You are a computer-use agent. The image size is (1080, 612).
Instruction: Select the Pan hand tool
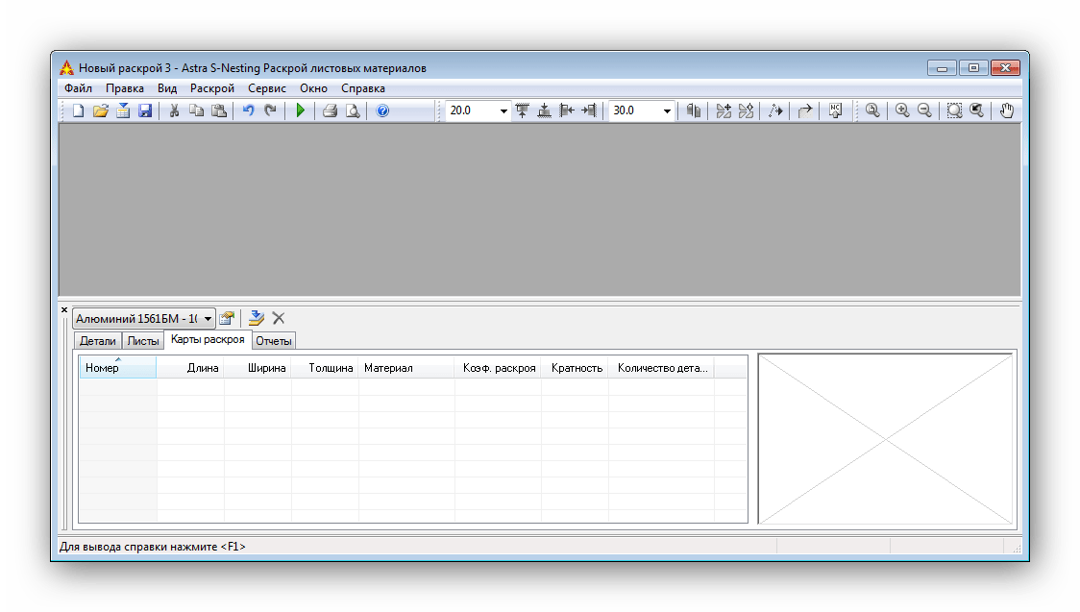coord(1006,110)
